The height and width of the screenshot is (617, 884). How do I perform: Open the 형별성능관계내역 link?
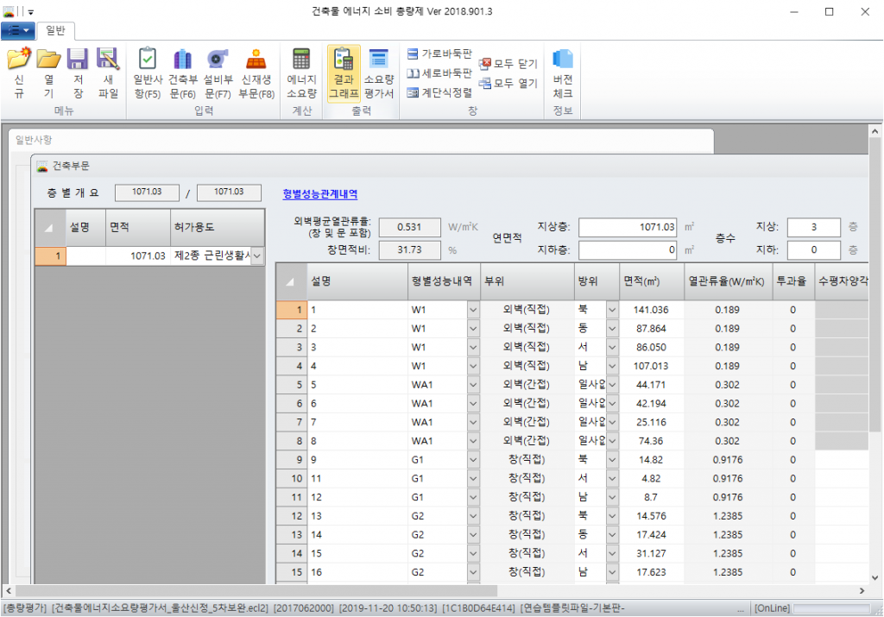pos(319,194)
